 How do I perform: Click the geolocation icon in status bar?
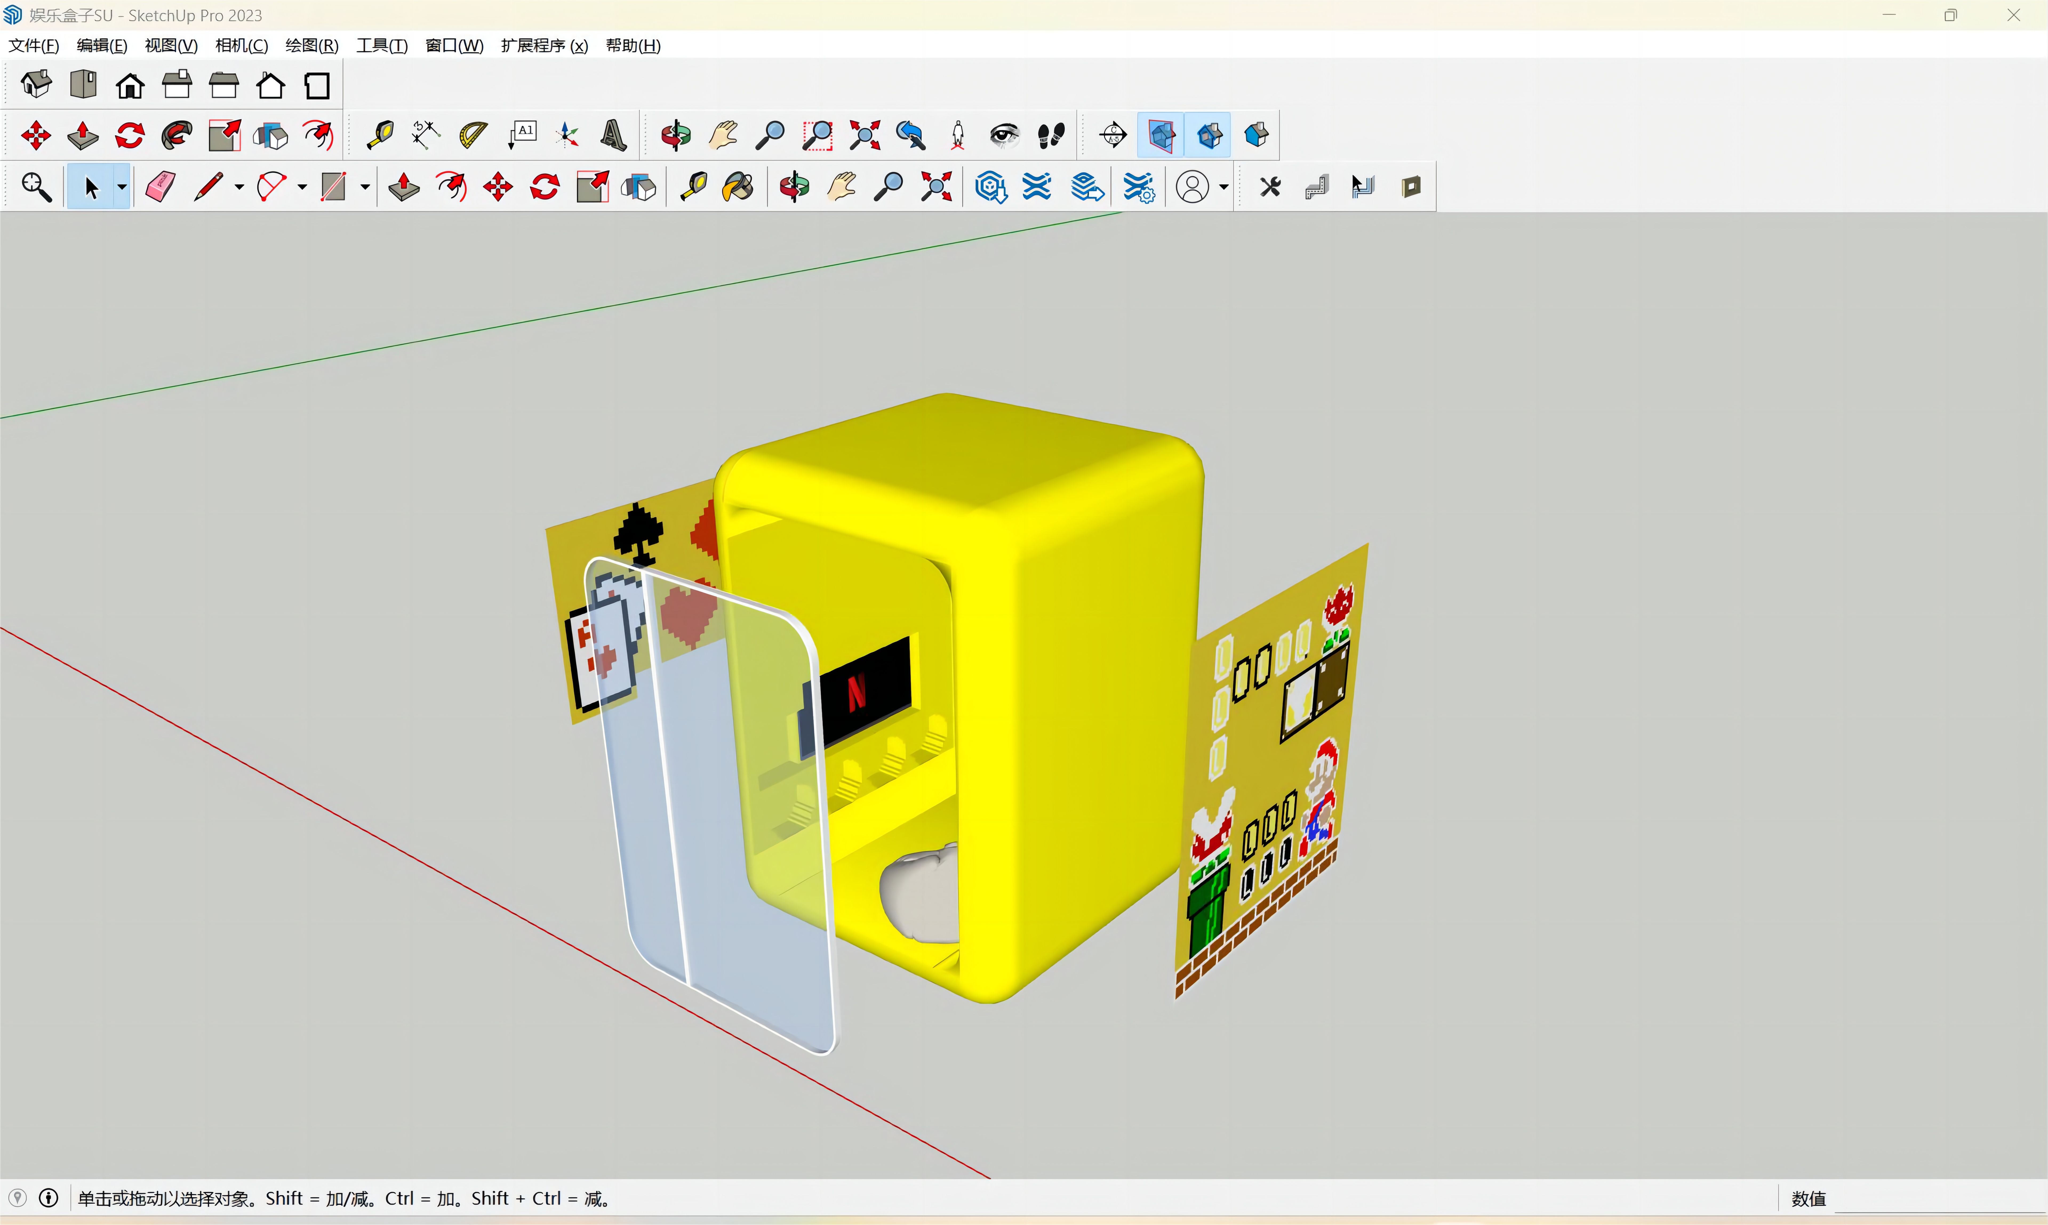click(17, 1198)
